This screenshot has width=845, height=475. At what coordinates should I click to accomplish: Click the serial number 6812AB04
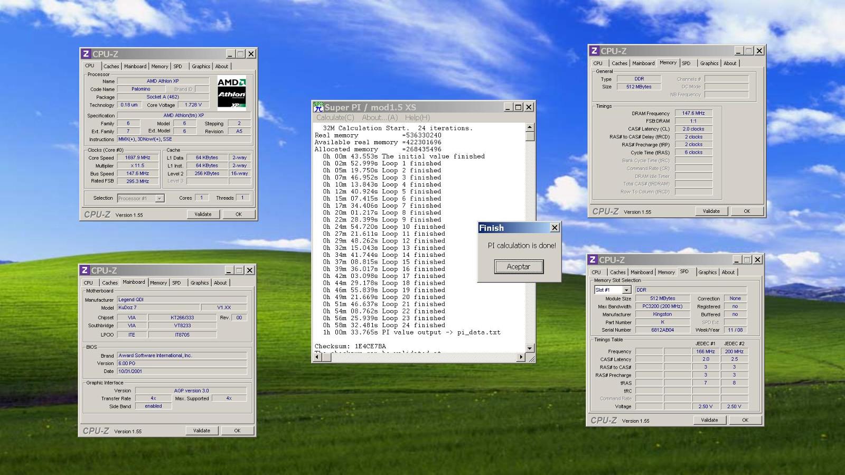[x=662, y=330]
